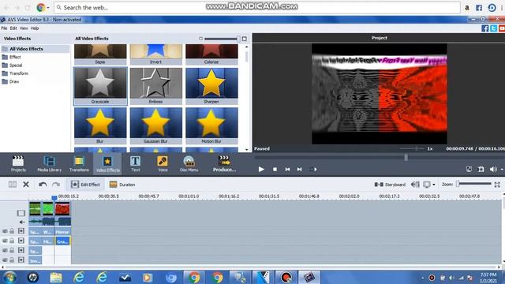Open the View menu

pos(24,28)
